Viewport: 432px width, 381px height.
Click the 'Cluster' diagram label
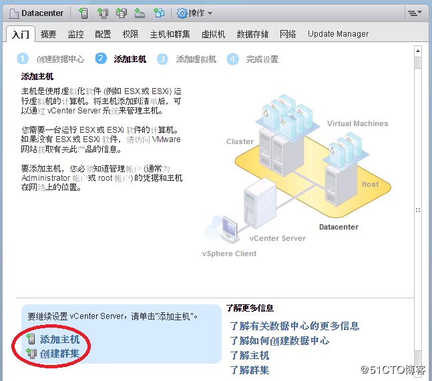(x=240, y=141)
